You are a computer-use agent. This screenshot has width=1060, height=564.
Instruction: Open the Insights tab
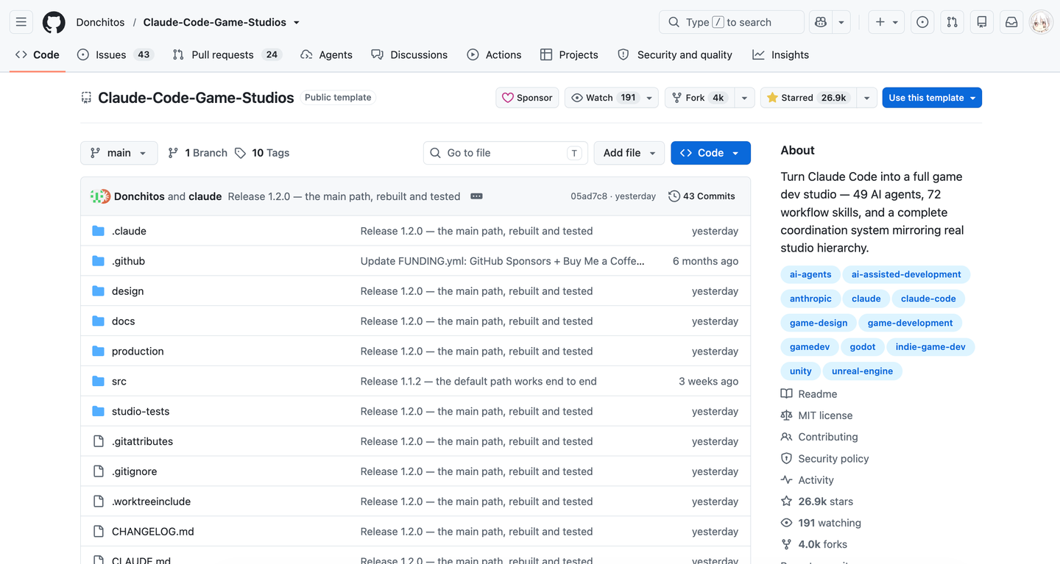(780, 54)
